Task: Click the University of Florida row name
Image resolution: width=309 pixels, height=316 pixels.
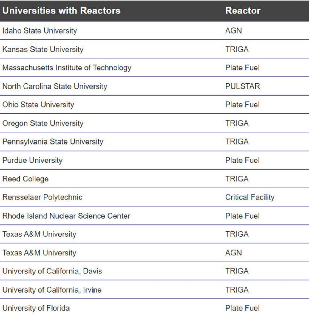Action: pos(36,308)
